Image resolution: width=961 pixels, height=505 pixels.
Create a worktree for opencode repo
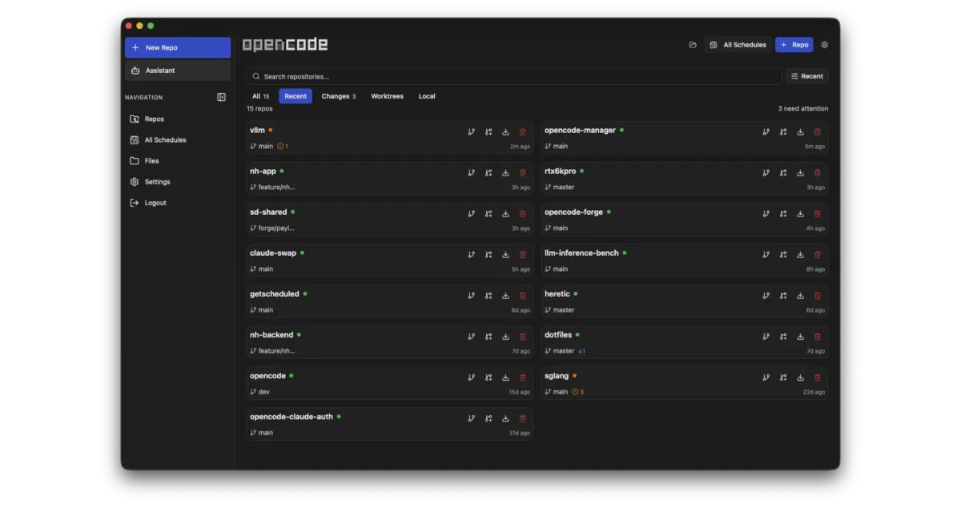point(489,378)
